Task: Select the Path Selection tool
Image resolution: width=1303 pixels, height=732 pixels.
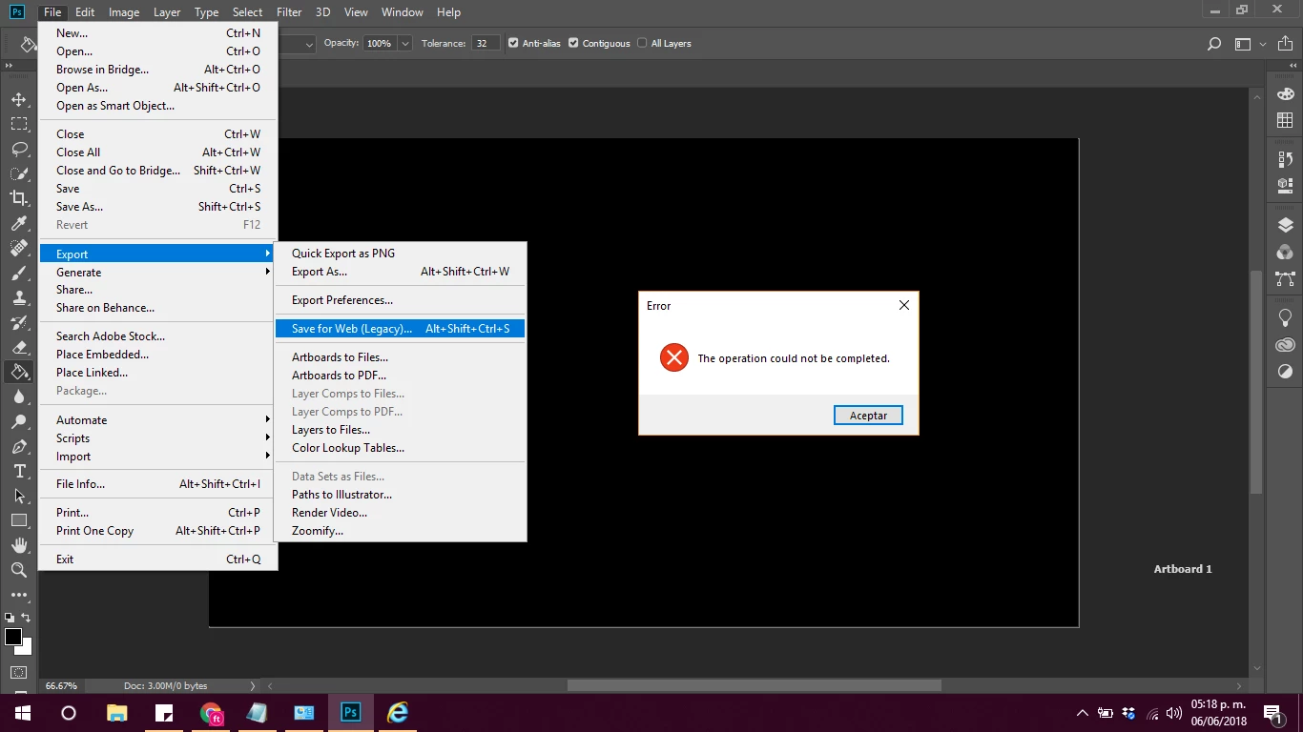Action: click(18, 496)
